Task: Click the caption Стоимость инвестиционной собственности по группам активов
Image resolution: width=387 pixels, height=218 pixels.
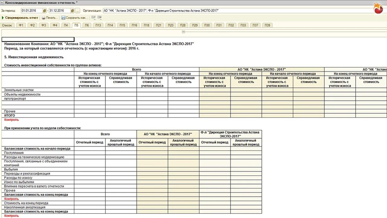Action: (x=53, y=65)
